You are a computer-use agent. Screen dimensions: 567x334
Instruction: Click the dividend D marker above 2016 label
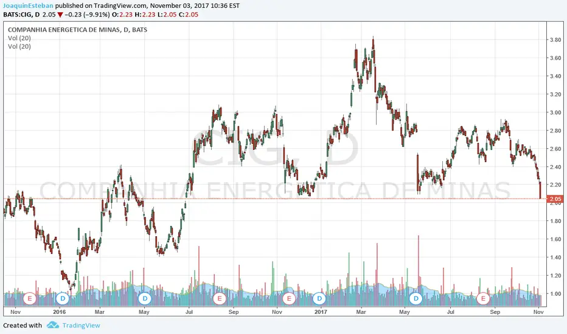(63, 299)
